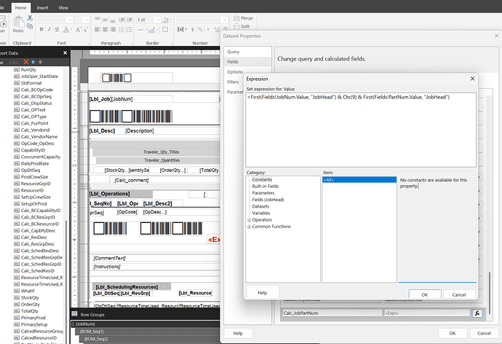The height and width of the screenshot is (344, 502).
Task: Toggle Italic formatting in Font group
Action: point(49,29)
